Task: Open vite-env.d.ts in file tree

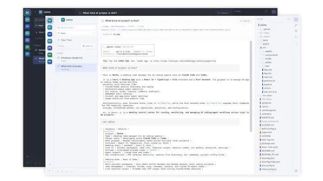Action: tap(270, 92)
